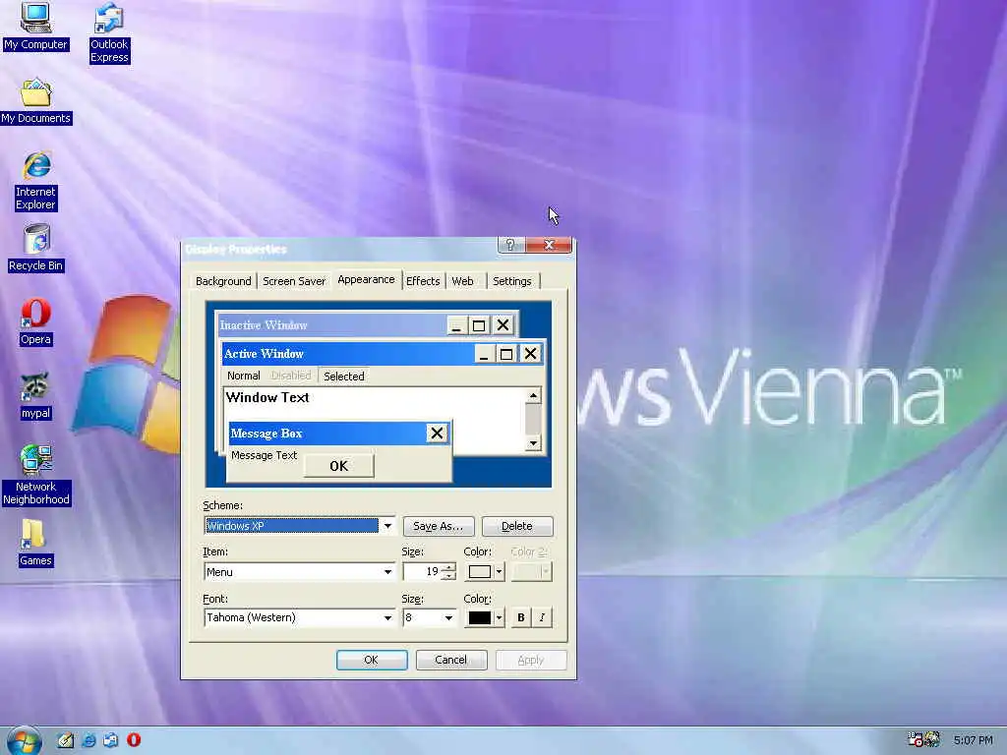Launch Outlook Express from the quick launch
Screen dimensions: 1007x755
(110, 740)
